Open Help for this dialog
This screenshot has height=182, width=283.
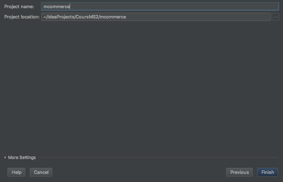pyautogui.click(x=17, y=172)
